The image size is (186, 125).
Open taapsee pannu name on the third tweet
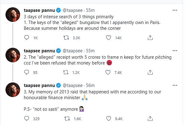40,85
